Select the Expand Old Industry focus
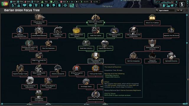The width and height of the screenshot is (189, 106). pyautogui.click(x=105, y=48)
